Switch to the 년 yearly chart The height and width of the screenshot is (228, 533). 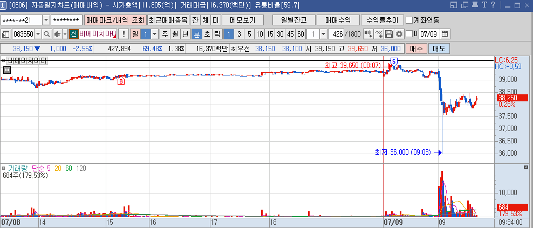click(185, 34)
